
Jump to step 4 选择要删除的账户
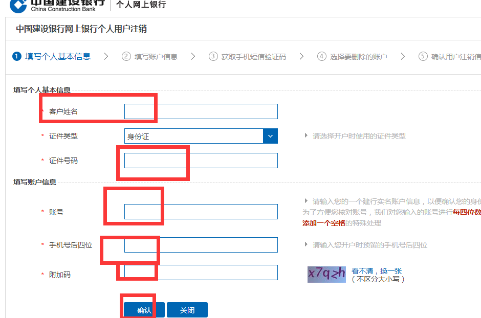click(352, 57)
